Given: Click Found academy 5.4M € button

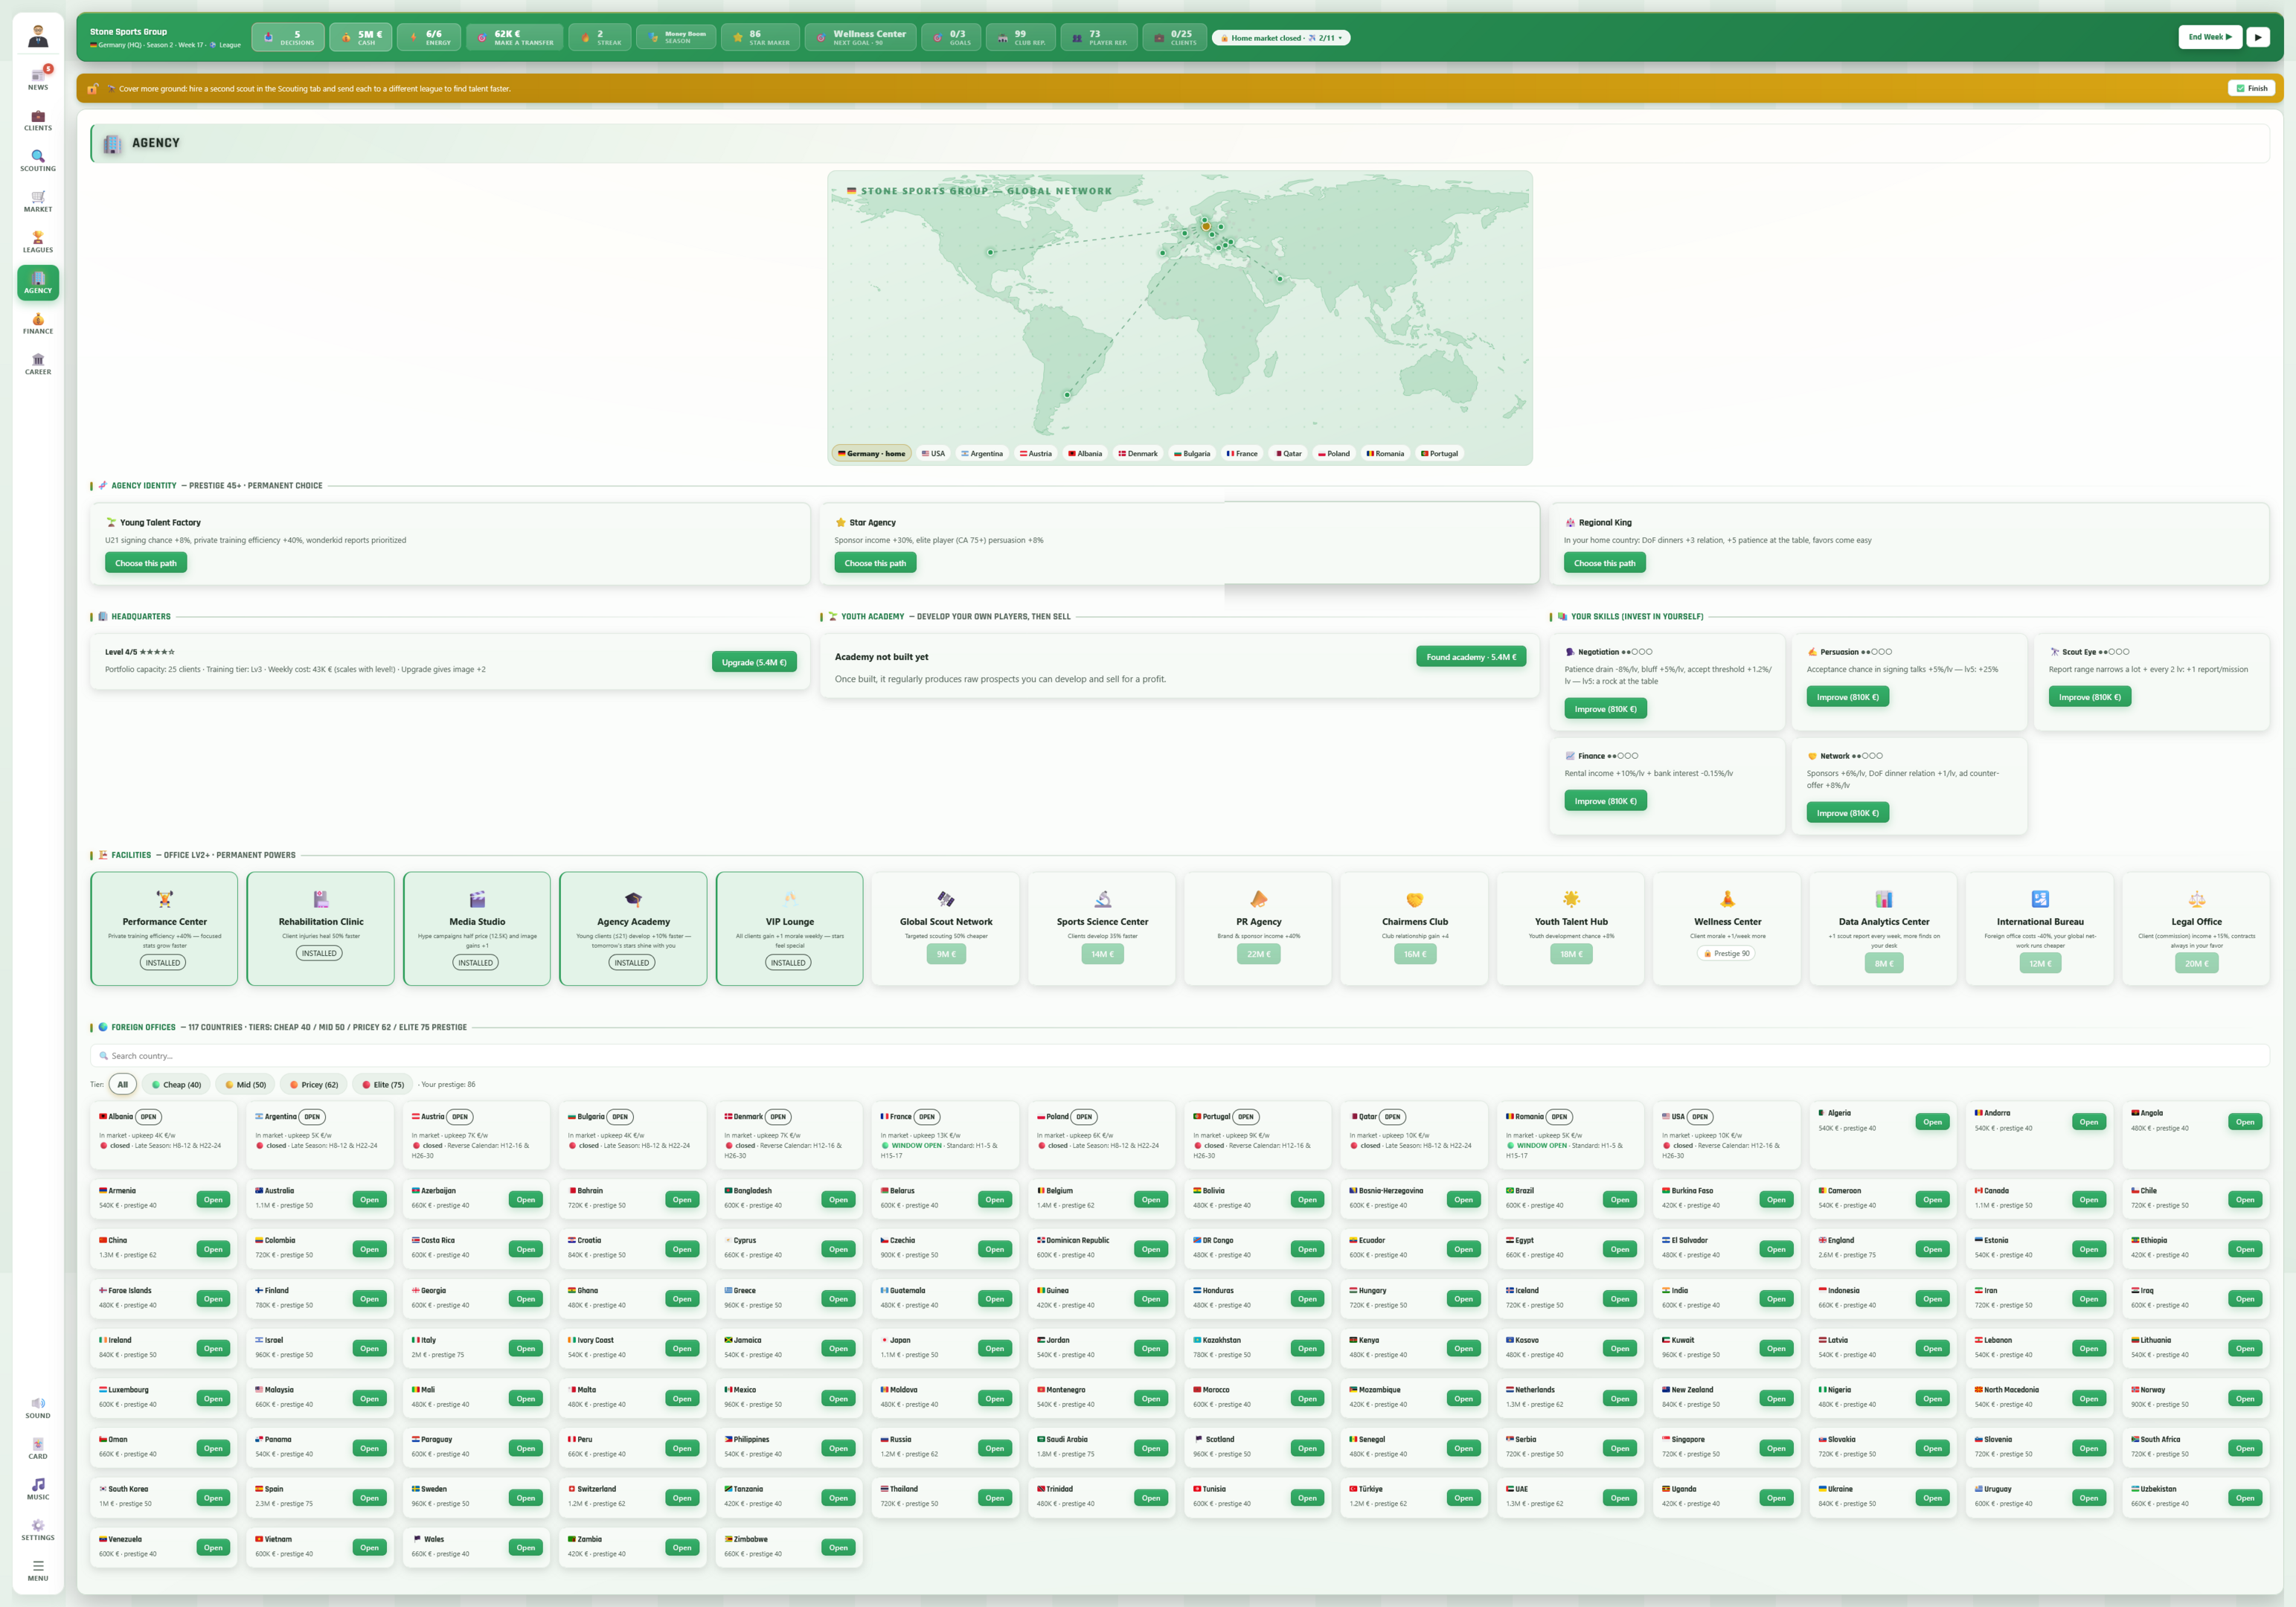Looking at the screenshot, I should 1471,657.
